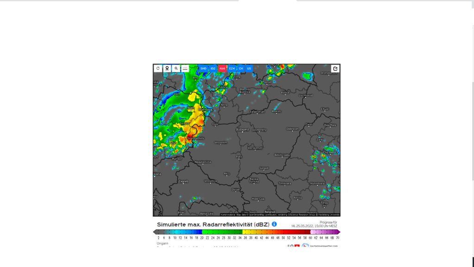Click the Budapest label on the map
Screen dimensions: 474x267
click(x=242, y=130)
